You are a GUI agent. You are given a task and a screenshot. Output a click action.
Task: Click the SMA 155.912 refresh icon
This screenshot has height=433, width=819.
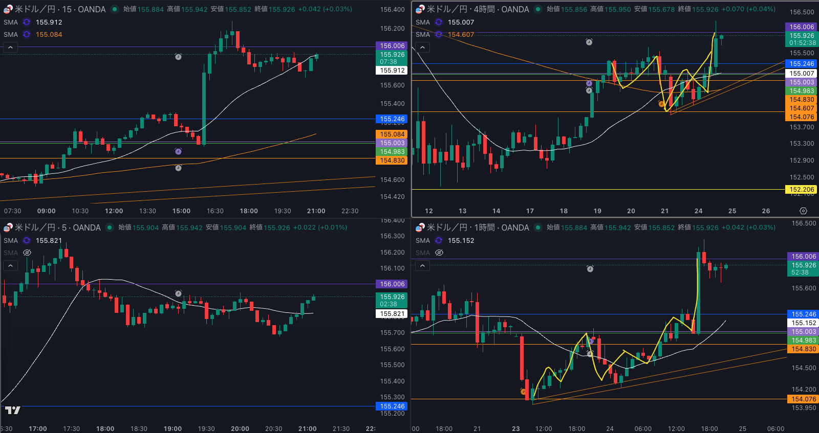pos(27,22)
